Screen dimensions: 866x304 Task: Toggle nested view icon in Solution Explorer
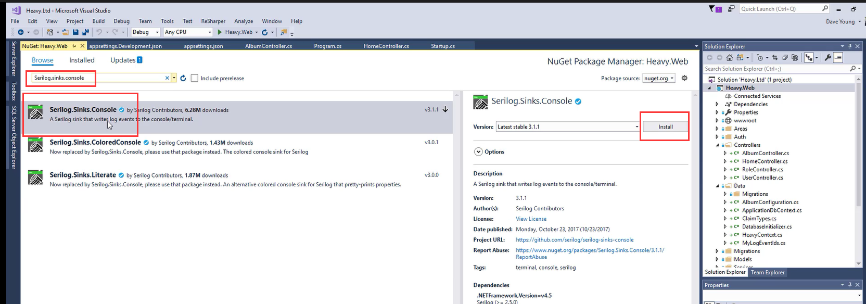(809, 58)
